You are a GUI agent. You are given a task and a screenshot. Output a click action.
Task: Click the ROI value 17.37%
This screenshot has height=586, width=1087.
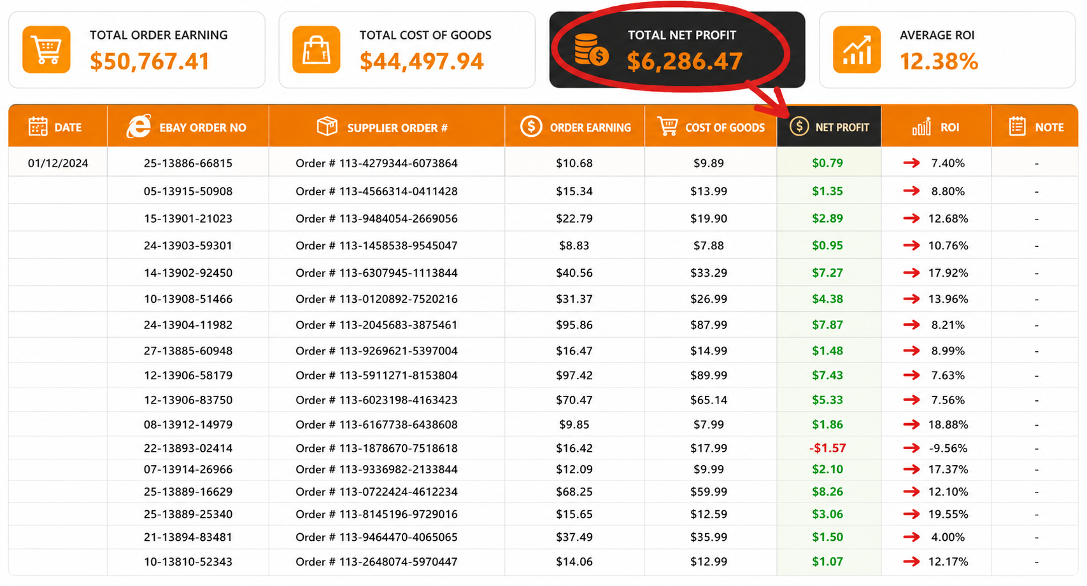tap(948, 469)
